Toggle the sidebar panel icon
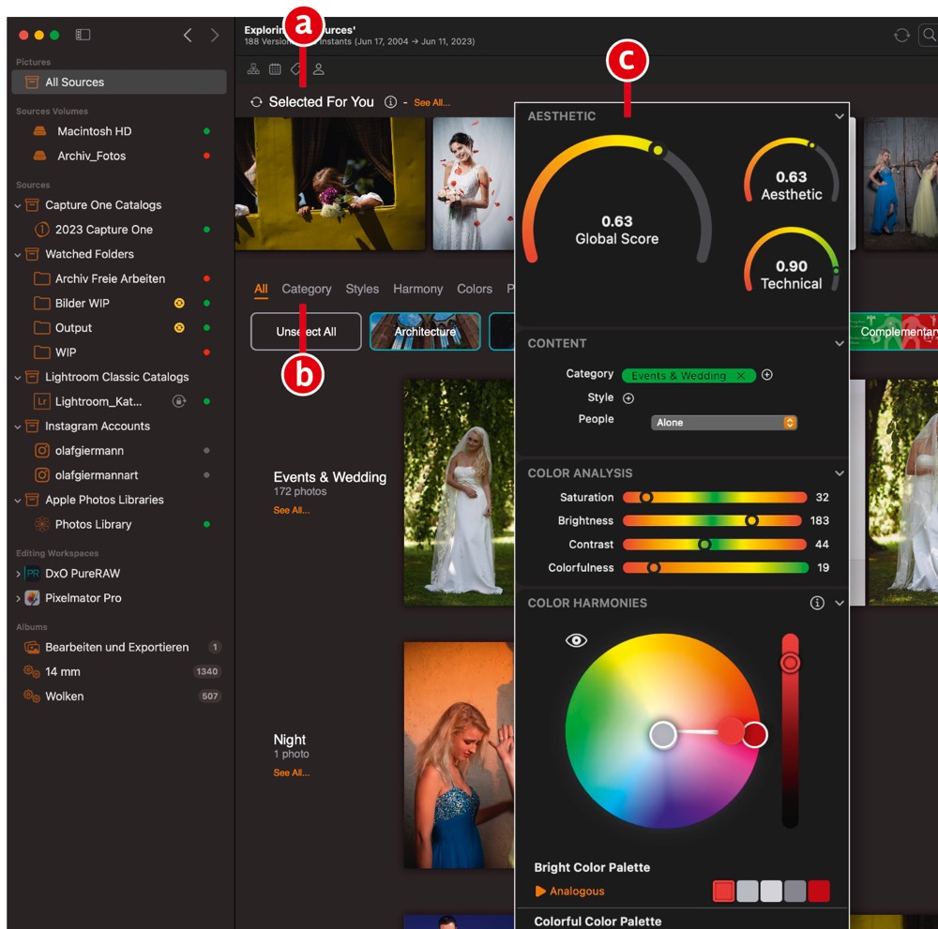Viewport: 938px width, 929px height. pos(83,35)
